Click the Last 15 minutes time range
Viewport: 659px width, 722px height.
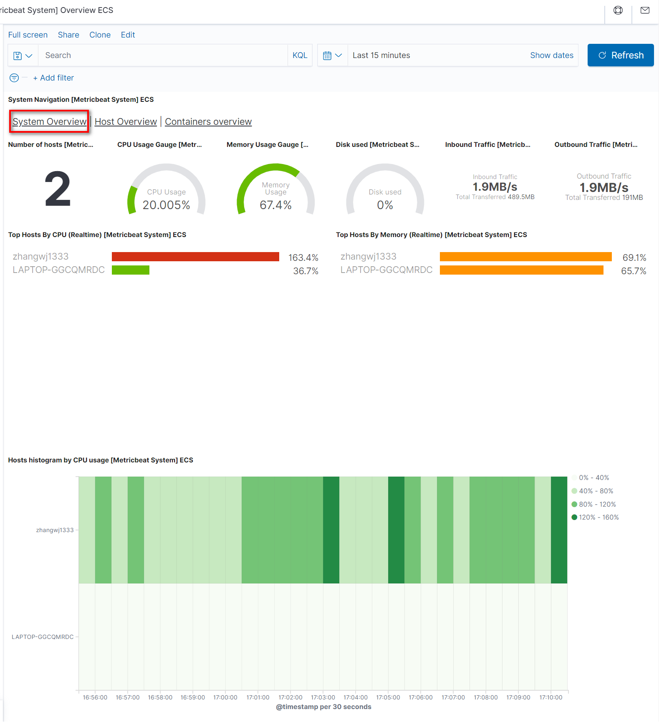point(381,56)
